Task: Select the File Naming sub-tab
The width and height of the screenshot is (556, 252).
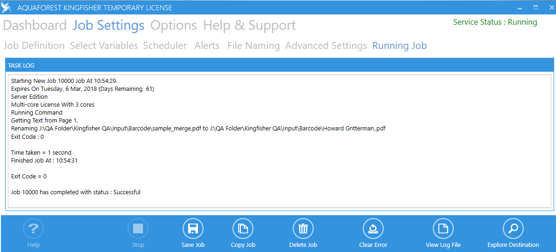Action: tap(253, 46)
